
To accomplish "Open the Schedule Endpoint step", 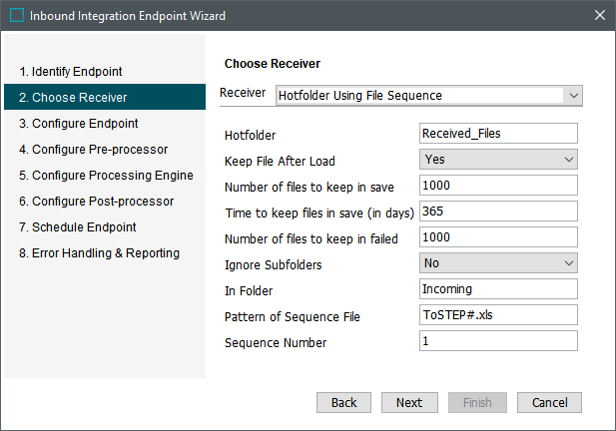I will [78, 227].
